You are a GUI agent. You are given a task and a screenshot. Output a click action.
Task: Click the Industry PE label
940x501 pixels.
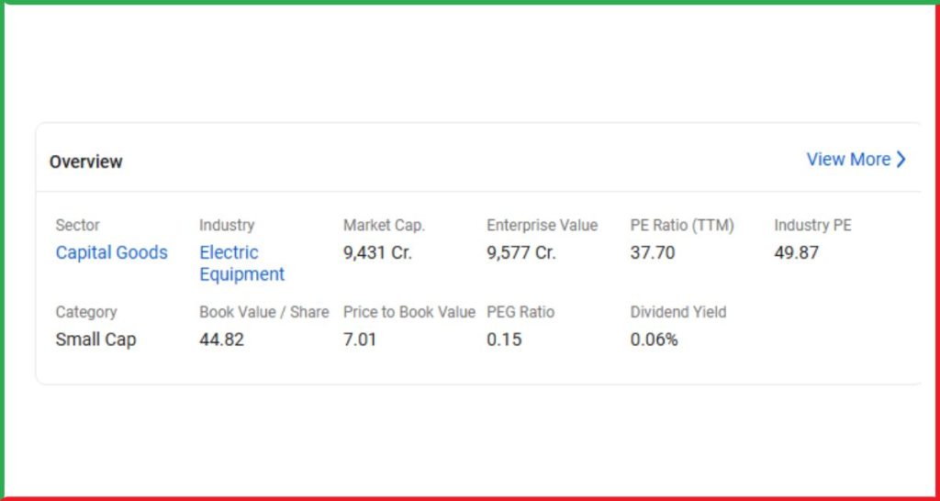812,226
